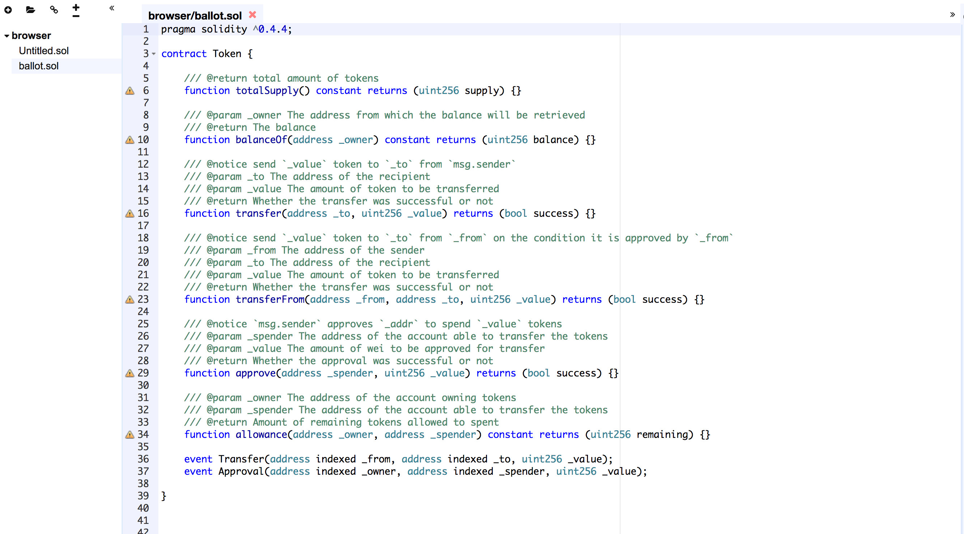Viewport: 964px width, 534px height.
Task: Close the browser/ballot.sol tab
Action: [x=253, y=14]
